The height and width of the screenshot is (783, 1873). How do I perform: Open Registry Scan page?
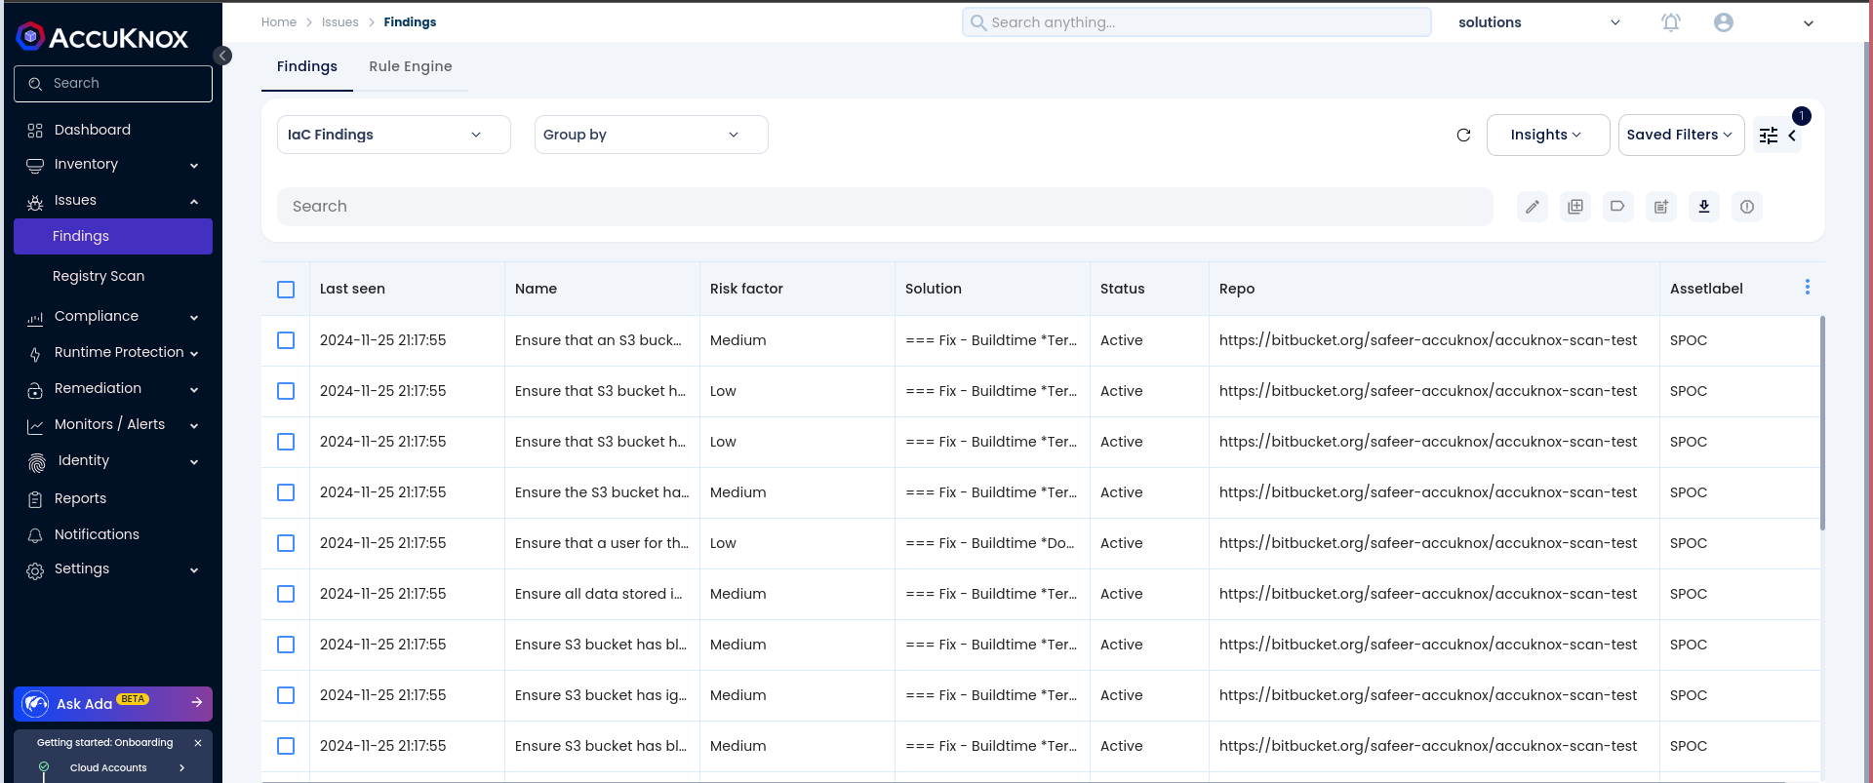pyautogui.click(x=99, y=276)
